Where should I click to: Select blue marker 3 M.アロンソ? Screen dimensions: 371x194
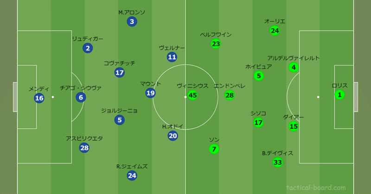(132, 21)
